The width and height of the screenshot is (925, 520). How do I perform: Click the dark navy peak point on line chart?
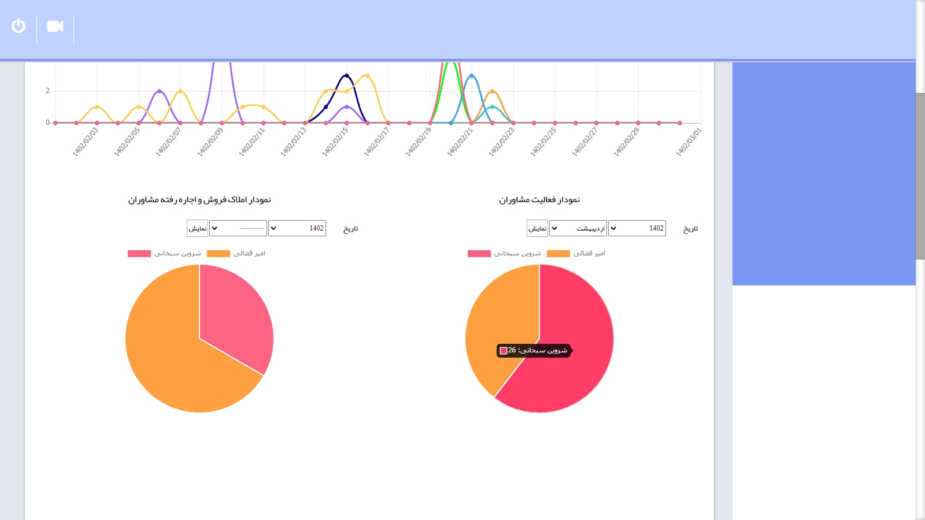347,76
